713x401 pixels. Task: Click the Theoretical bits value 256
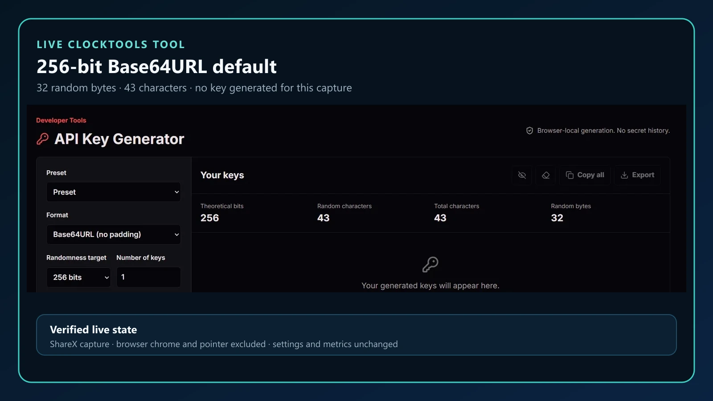pos(210,218)
